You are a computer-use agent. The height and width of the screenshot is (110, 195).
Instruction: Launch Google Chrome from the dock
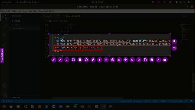[x=82, y=107]
